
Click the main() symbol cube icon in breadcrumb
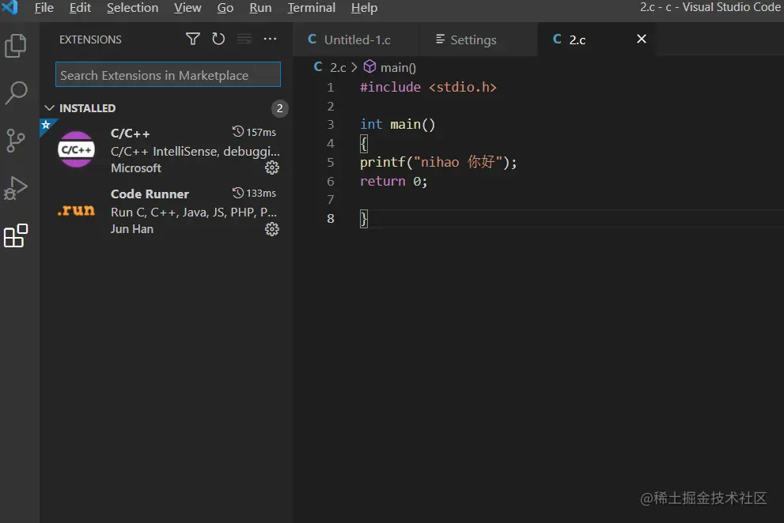(369, 66)
